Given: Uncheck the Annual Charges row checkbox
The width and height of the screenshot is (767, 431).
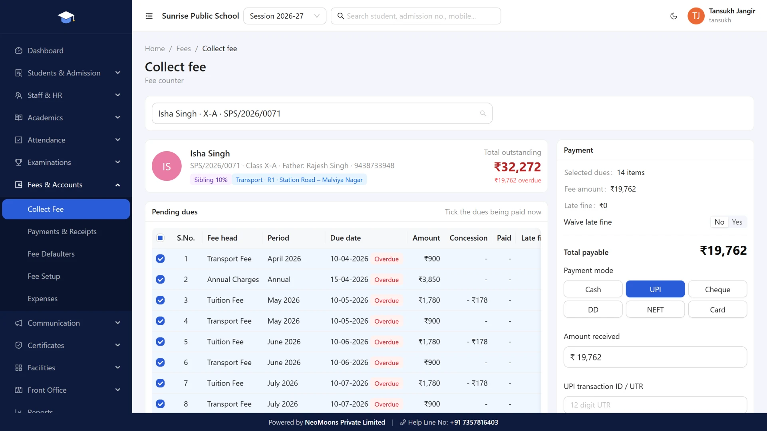Looking at the screenshot, I should 160,279.
